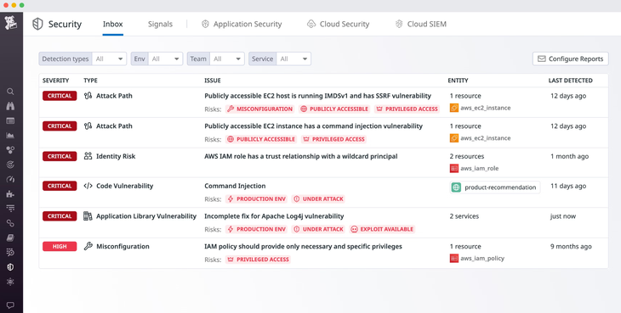Open the binoculars icon in the sidebar
The width and height of the screenshot is (621, 313).
(11, 106)
